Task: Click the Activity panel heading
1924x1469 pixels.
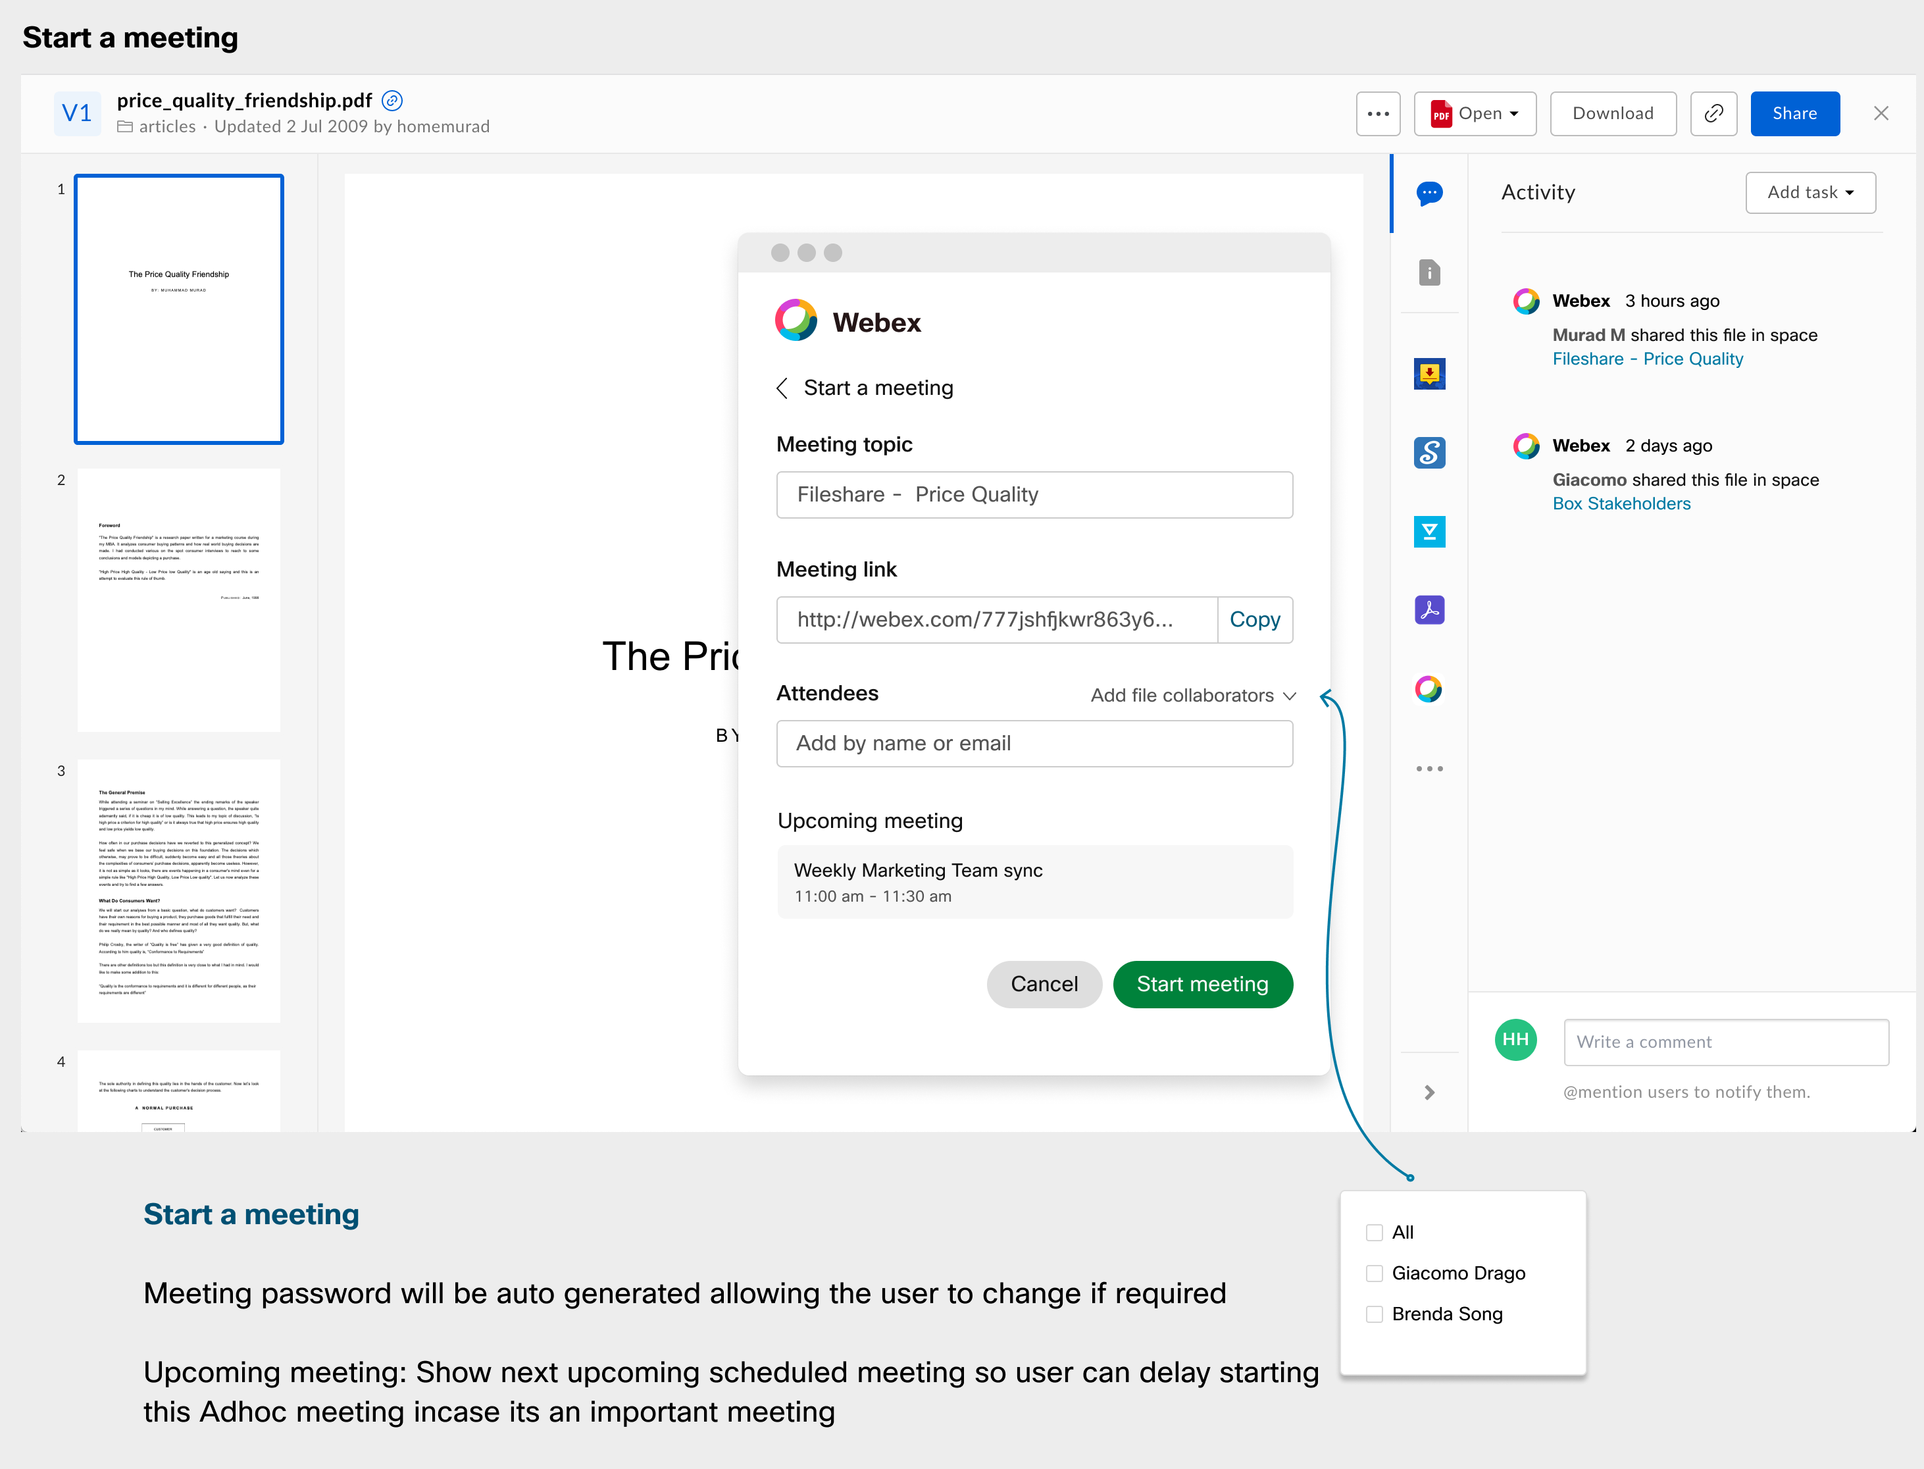Action: (1538, 192)
